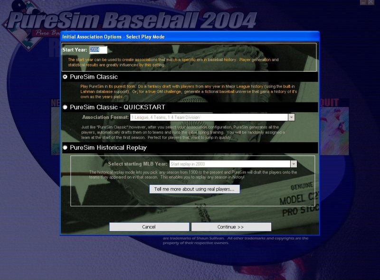Click the PureSim Baseball 2004 title logo
This screenshot has width=380, height=280.
click(133, 20)
